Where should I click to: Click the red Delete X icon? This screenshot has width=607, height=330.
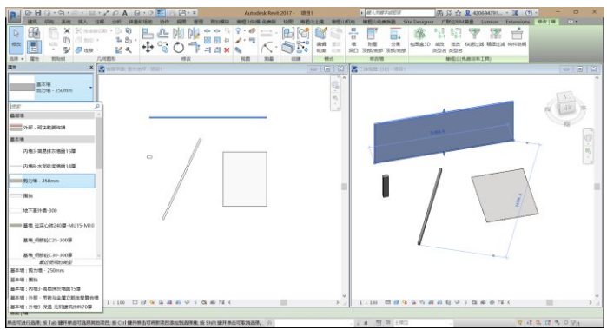227,50
